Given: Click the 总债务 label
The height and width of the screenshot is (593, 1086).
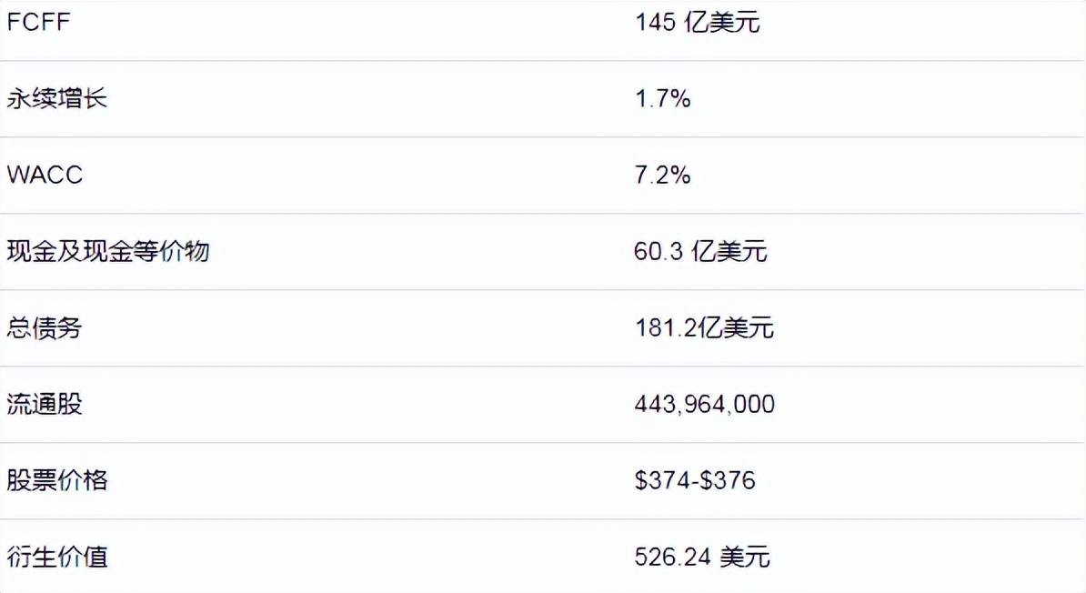Looking at the screenshot, I should click(45, 327).
